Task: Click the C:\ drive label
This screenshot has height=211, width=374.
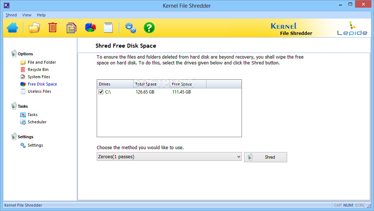Action: (x=108, y=92)
